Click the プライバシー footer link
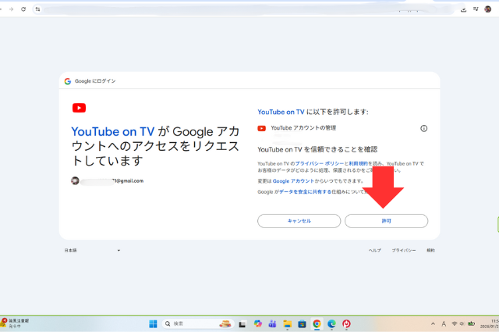The height and width of the screenshot is (332, 499). click(403, 250)
